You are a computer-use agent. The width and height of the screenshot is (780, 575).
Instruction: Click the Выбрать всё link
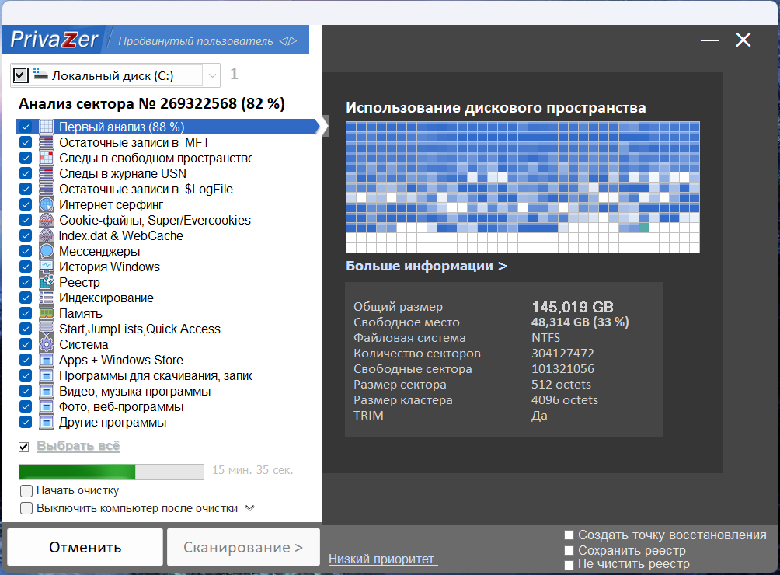point(78,446)
